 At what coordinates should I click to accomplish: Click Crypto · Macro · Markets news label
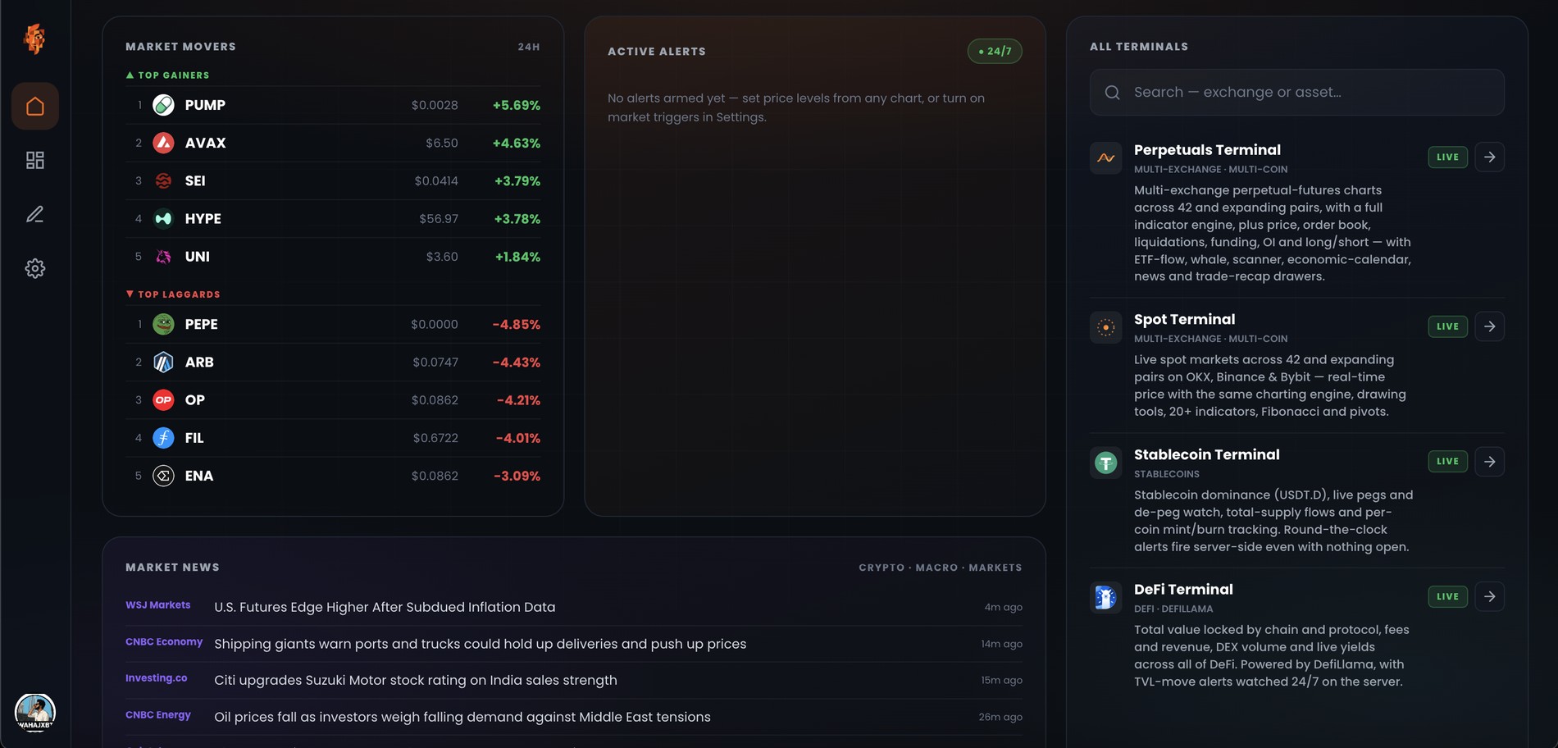941,568
